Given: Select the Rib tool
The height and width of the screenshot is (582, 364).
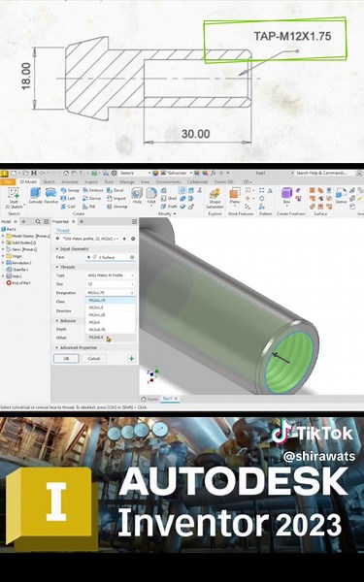Looking at the screenshot, I should (89, 207).
